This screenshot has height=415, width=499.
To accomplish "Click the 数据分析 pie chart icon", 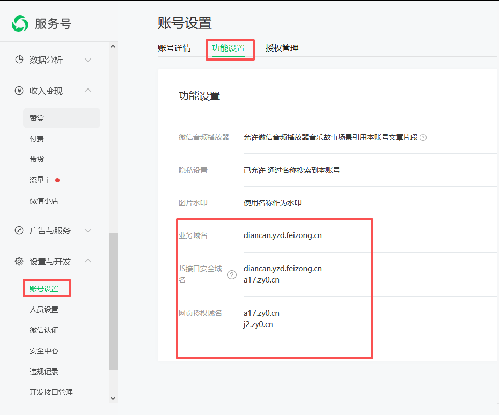I will 19,60.
